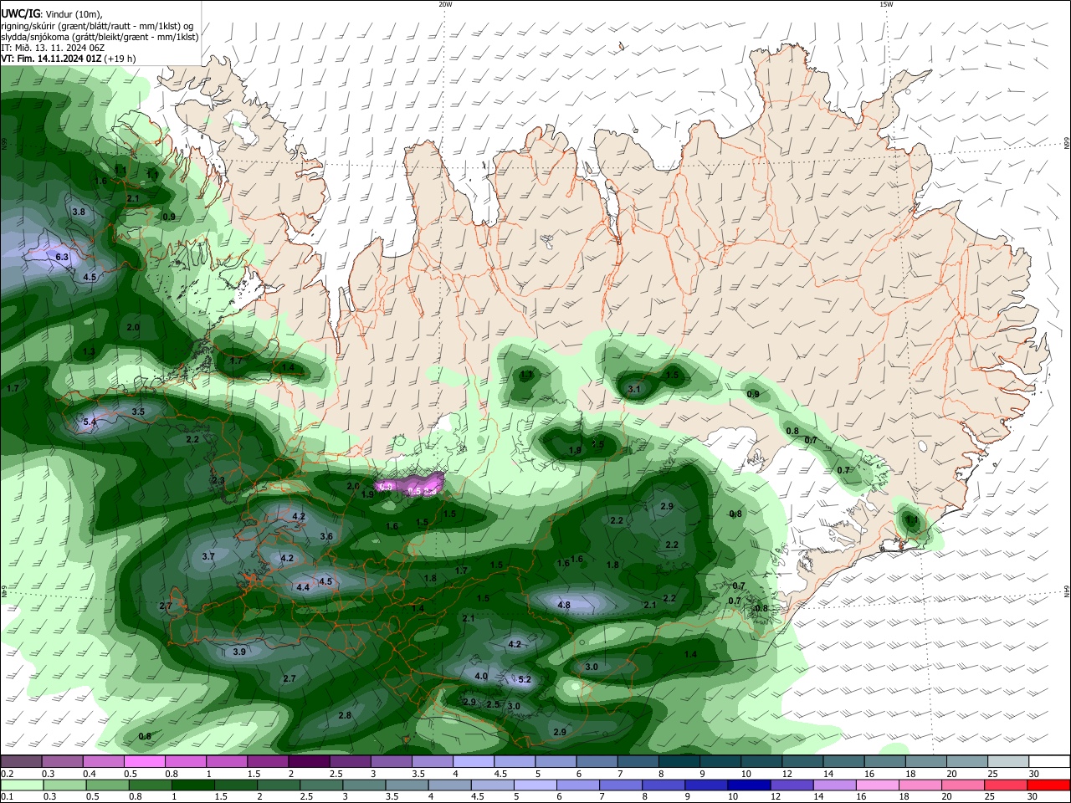
Task: Click the 2.3 precipitation value
Action: coord(218,481)
